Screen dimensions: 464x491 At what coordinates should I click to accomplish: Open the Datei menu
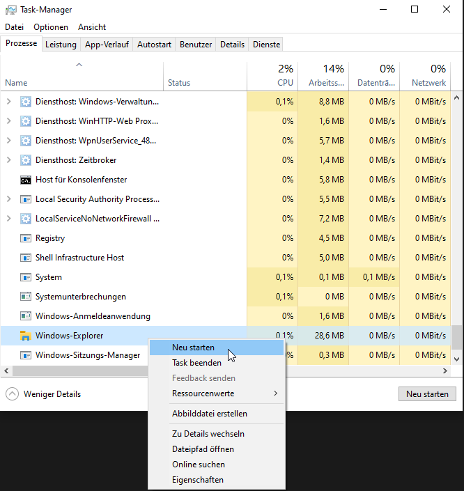click(15, 27)
